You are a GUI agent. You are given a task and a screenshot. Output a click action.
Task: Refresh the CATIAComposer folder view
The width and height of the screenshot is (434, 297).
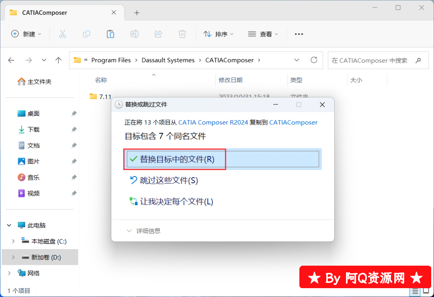tap(314, 60)
